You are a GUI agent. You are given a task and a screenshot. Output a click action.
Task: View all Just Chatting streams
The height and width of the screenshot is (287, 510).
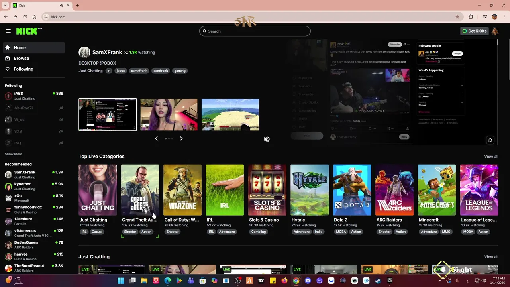491,257
